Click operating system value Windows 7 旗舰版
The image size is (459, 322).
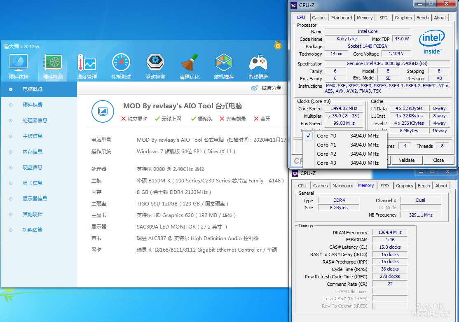[x=186, y=152]
